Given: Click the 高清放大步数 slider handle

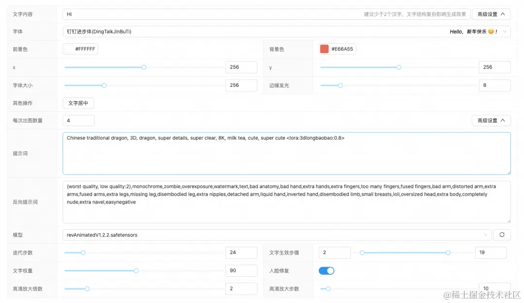Looking at the screenshot, I should click(x=328, y=288).
